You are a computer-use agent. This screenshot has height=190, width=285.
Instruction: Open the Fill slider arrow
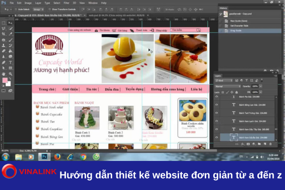tap(261, 92)
